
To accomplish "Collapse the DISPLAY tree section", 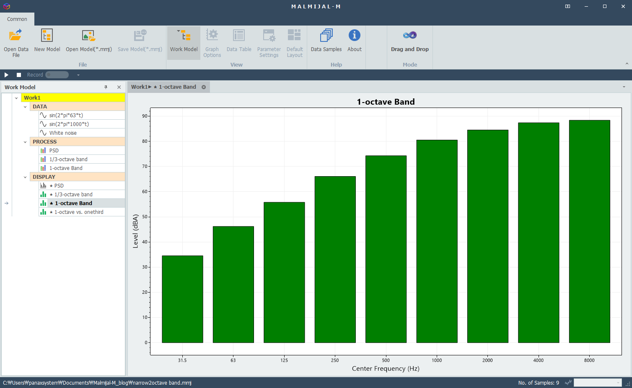I will coord(25,177).
